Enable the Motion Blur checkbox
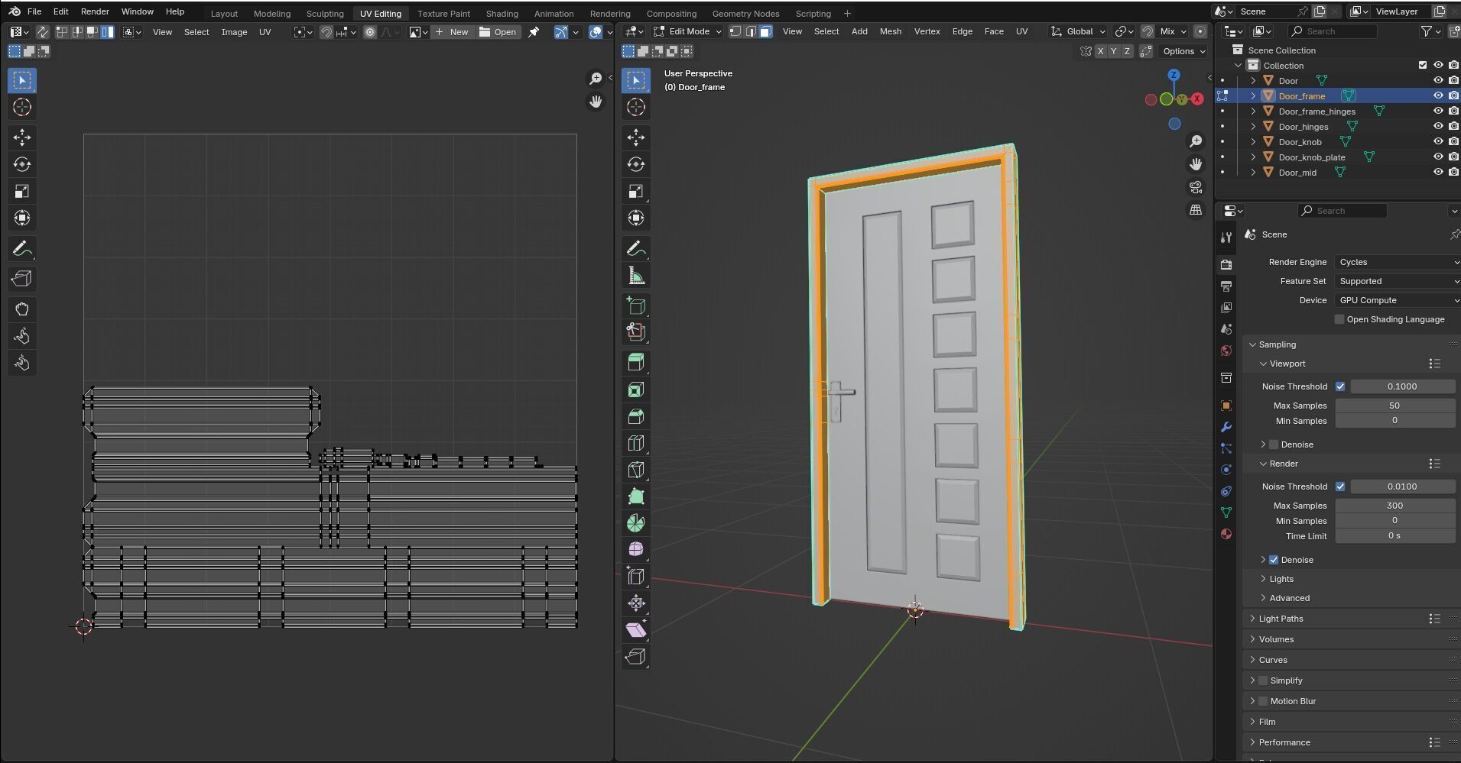The image size is (1461, 763). (x=1263, y=701)
